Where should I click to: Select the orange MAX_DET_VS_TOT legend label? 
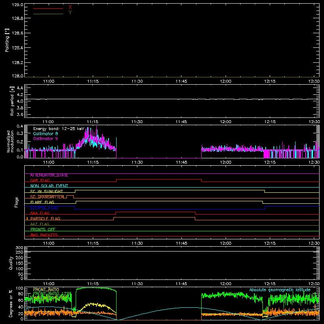50,298
